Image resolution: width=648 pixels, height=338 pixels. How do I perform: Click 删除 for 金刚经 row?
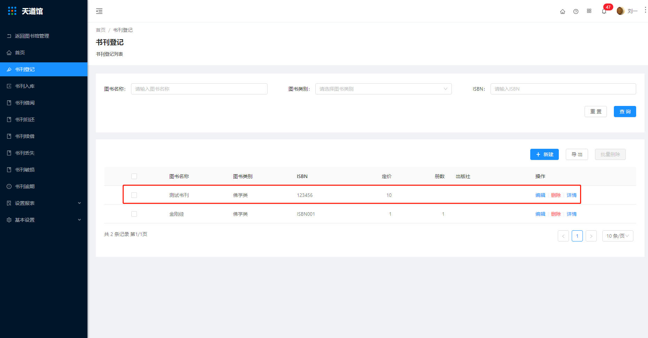(556, 214)
